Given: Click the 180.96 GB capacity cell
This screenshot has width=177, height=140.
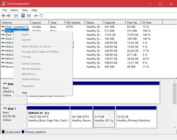Looking at the screenshot, I should click(111, 55).
